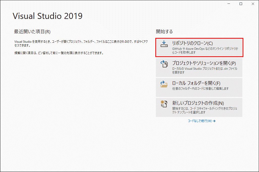Click the Visual Studio 2019 title text

pyautogui.click(x=48, y=16)
